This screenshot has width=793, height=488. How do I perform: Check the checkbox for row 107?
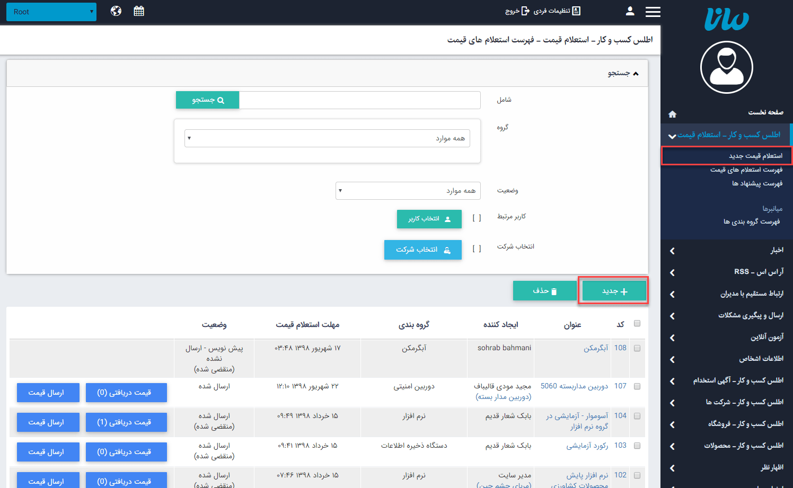pyautogui.click(x=637, y=386)
